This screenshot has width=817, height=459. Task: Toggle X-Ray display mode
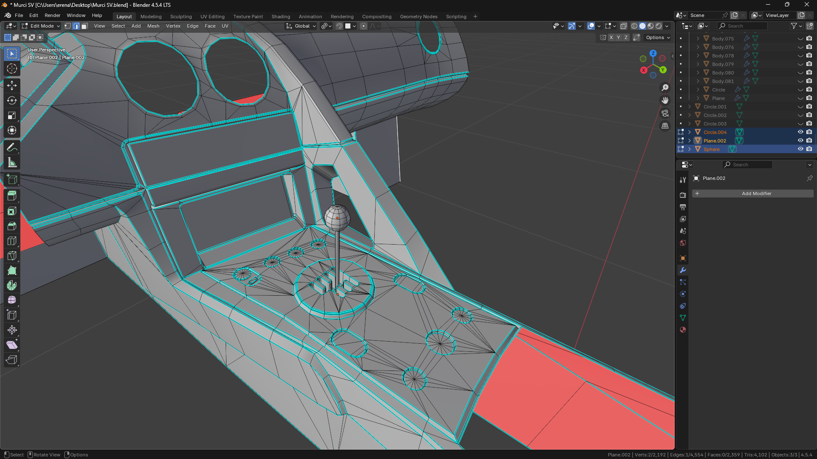point(624,26)
